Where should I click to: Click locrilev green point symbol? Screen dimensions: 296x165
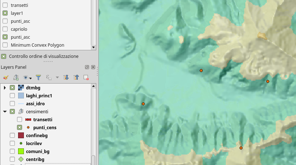(21, 143)
